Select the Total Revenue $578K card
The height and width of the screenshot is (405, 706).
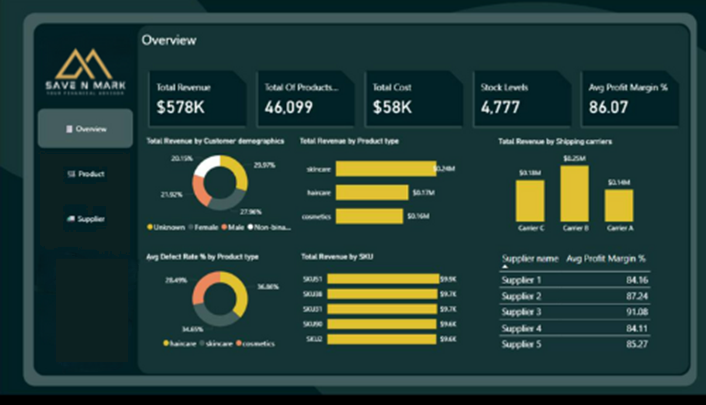tap(197, 99)
